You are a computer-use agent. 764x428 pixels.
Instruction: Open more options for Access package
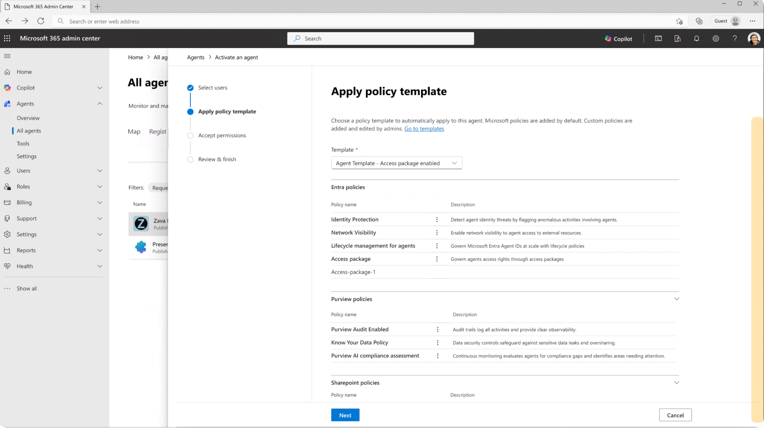437,259
